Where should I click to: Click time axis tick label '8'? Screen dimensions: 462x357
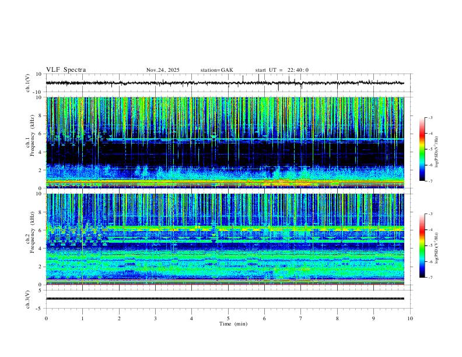pos(337,318)
